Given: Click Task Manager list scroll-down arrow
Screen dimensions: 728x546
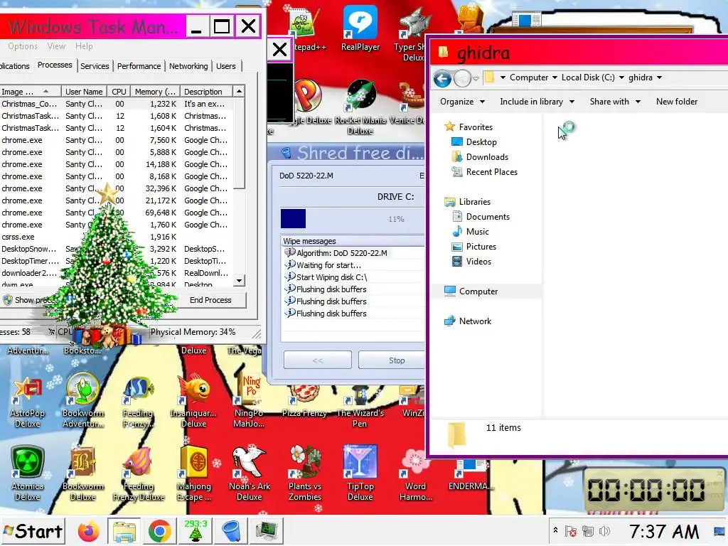Looking at the screenshot, I should pyautogui.click(x=239, y=280).
